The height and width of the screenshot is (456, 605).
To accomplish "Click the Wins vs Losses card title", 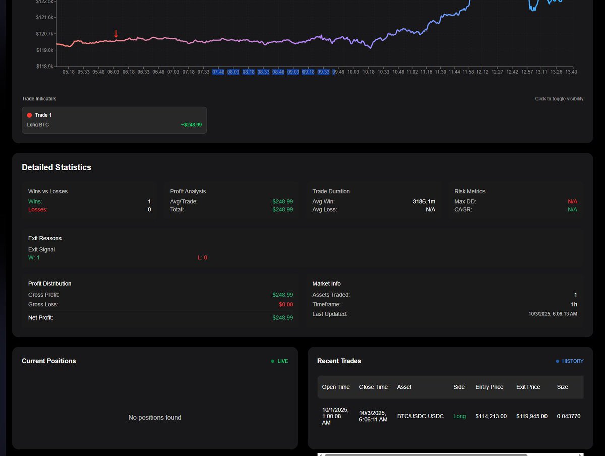I will [48, 191].
